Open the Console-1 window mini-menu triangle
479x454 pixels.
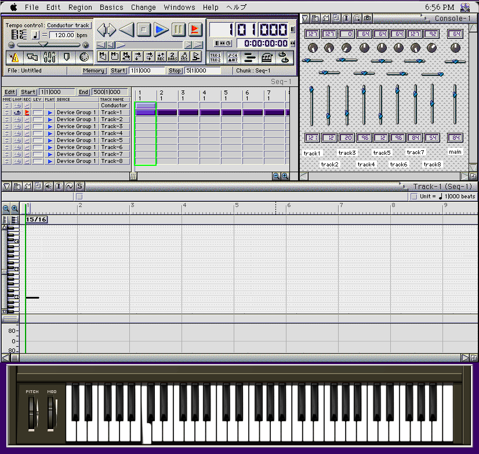[306, 19]
